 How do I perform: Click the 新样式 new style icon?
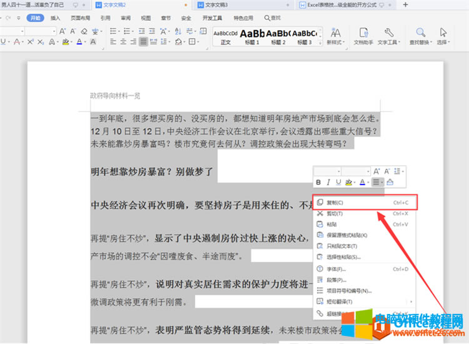point(335,35)
